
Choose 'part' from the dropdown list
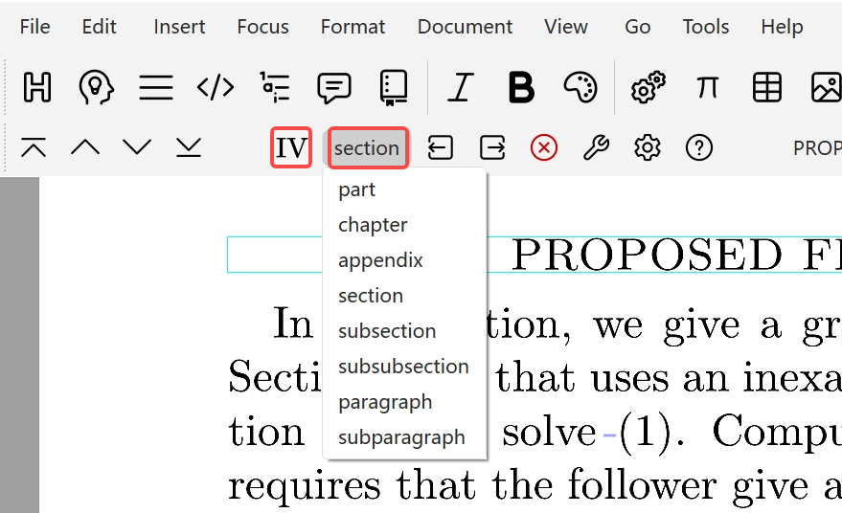click(x=405, y=190)
